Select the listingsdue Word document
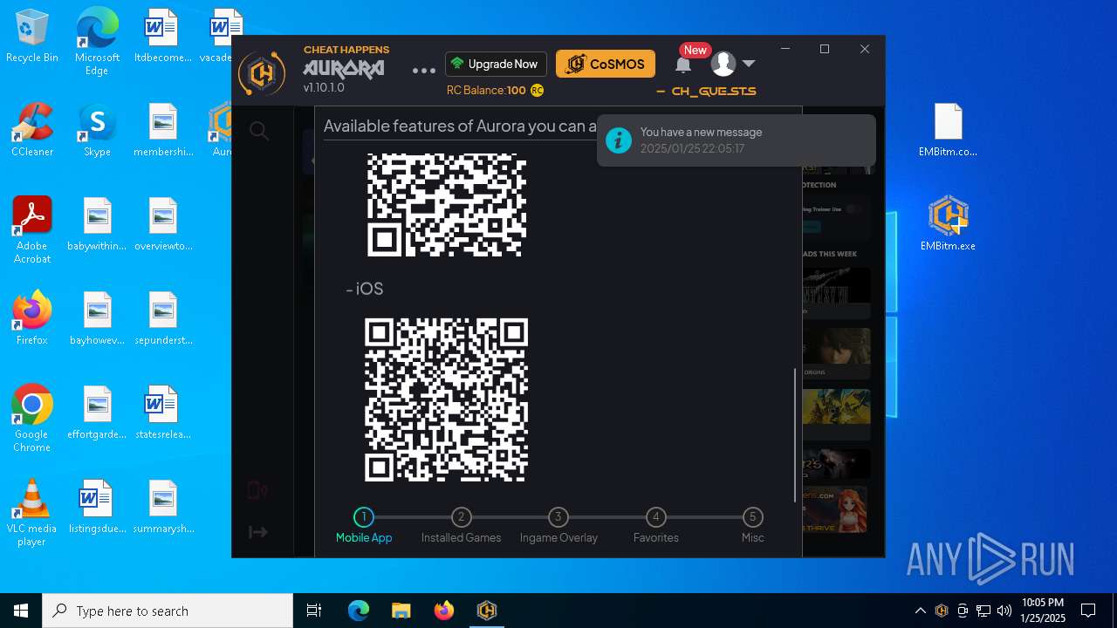The width and height of the screenshot is (1117, 628). click(97, 507)
